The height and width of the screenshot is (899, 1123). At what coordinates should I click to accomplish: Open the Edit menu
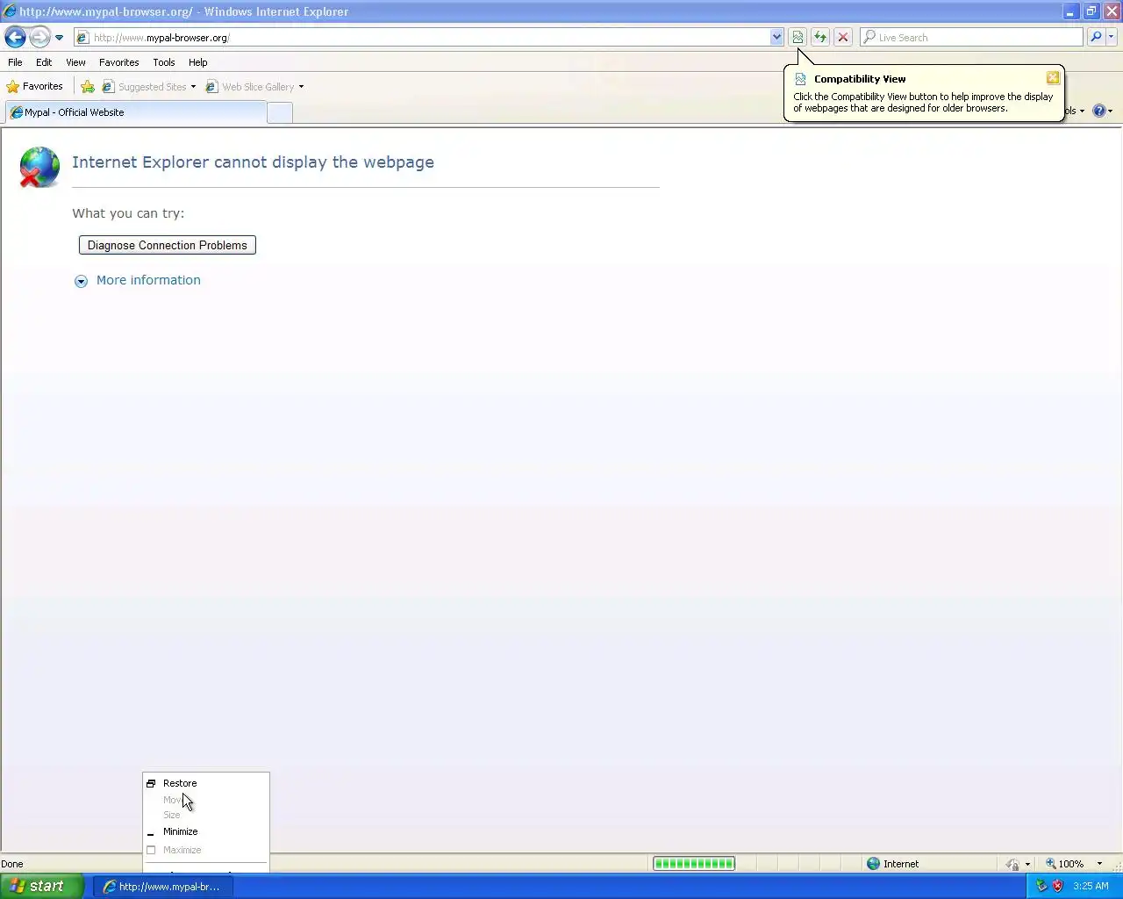point(44,62)
